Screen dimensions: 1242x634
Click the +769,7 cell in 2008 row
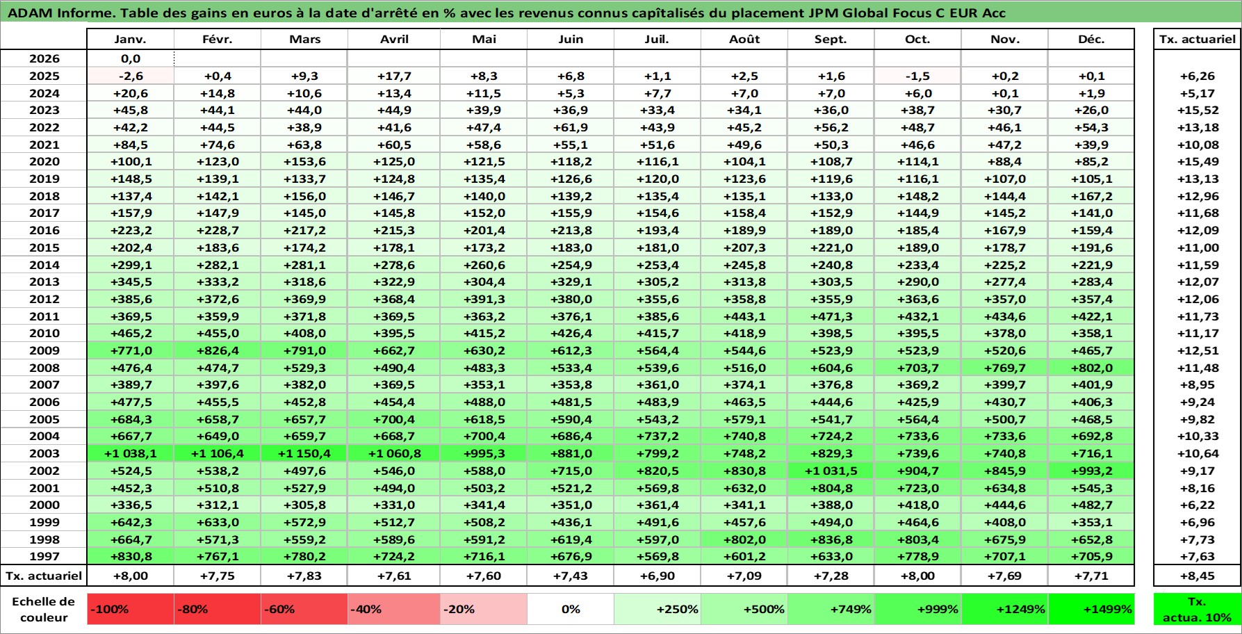point(1004,368)
